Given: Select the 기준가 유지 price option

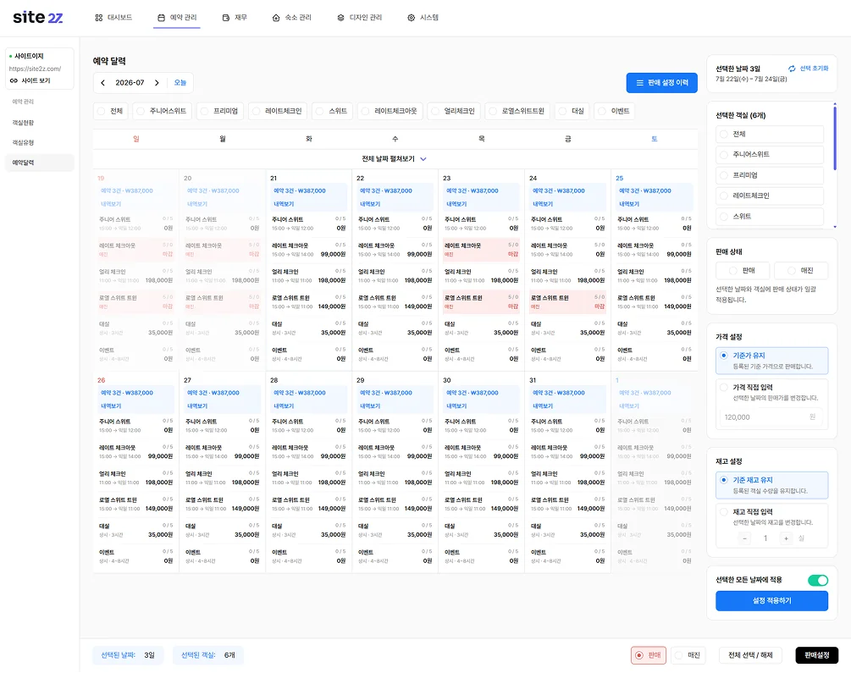Looking at the screenshot, I should tap(771, 361).
